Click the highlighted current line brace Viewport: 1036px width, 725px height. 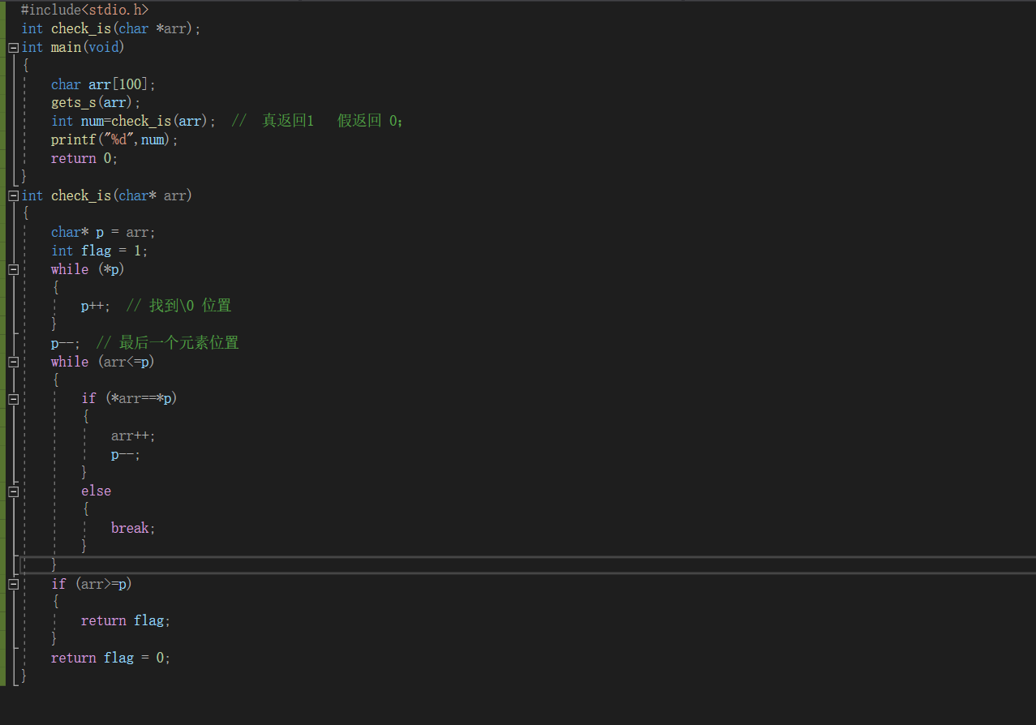click(54, 564)
